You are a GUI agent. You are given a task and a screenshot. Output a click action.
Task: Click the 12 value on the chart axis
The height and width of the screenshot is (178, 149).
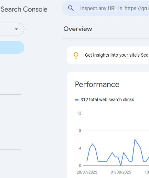(x=79, y=113)
